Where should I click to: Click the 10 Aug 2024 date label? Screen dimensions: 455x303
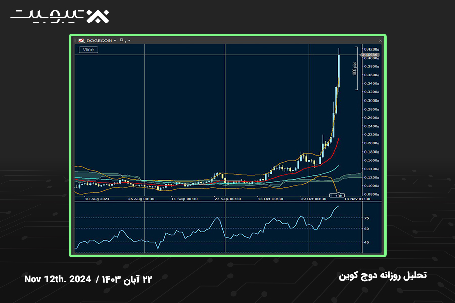[97, 199]
